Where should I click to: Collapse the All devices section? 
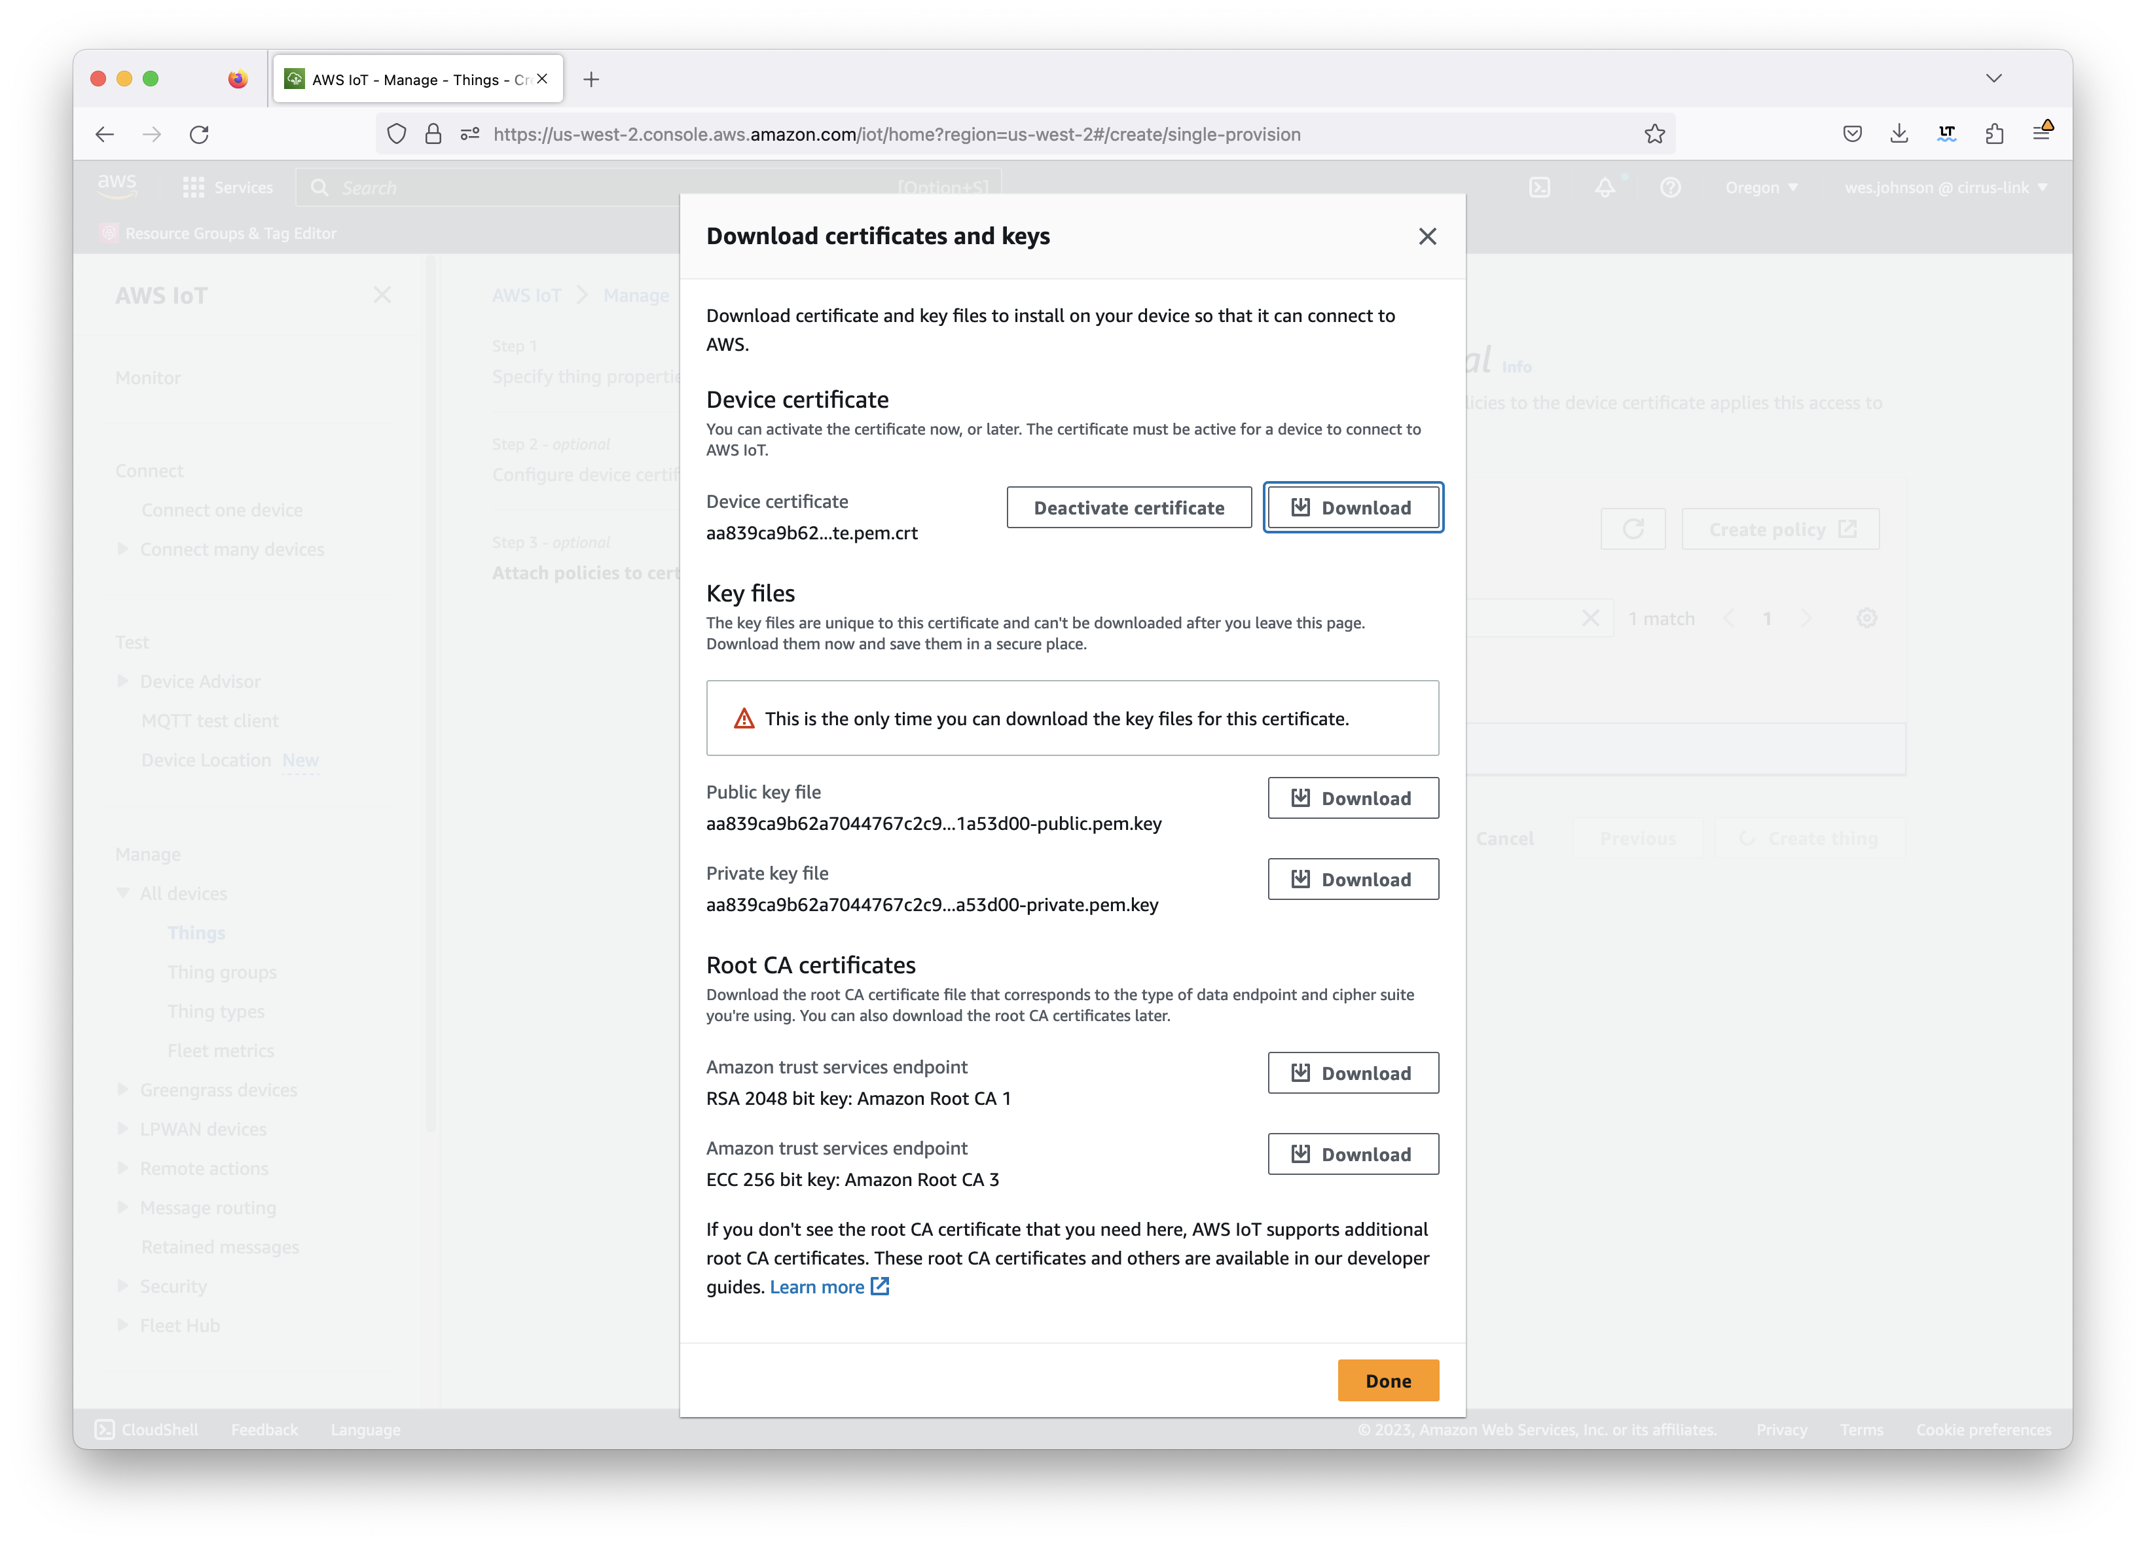(x=122, y=893)
